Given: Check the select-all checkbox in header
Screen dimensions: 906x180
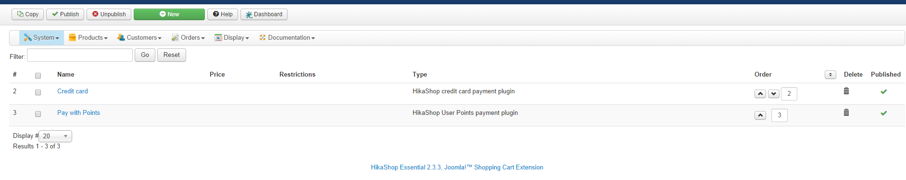Looking at the screenshot, I should pyautogui.click(x=38, y=75).
